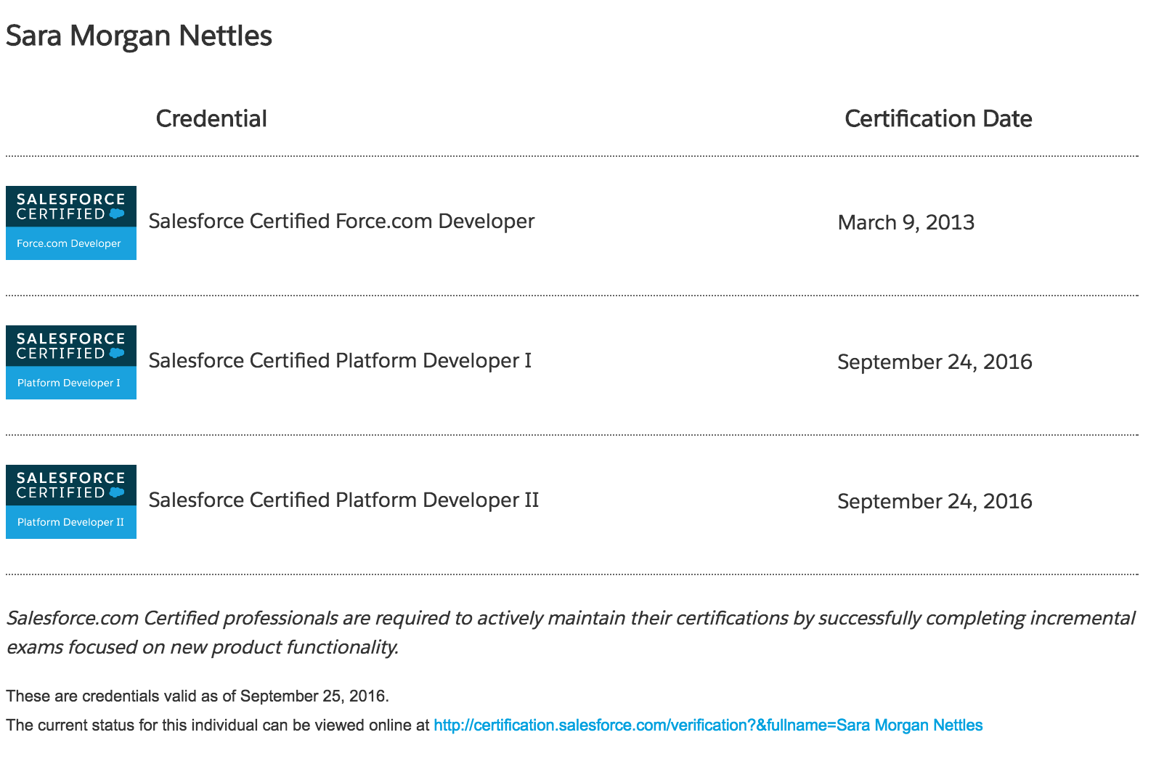Click the March 9, 2013 certification date
1172x764 pixels.
tap(906, 222)
